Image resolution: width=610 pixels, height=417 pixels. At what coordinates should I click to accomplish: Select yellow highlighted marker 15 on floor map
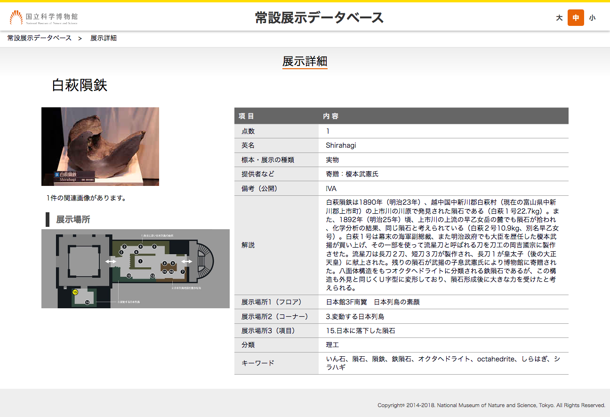point(75,292)
